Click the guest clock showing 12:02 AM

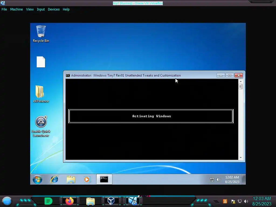232,179
